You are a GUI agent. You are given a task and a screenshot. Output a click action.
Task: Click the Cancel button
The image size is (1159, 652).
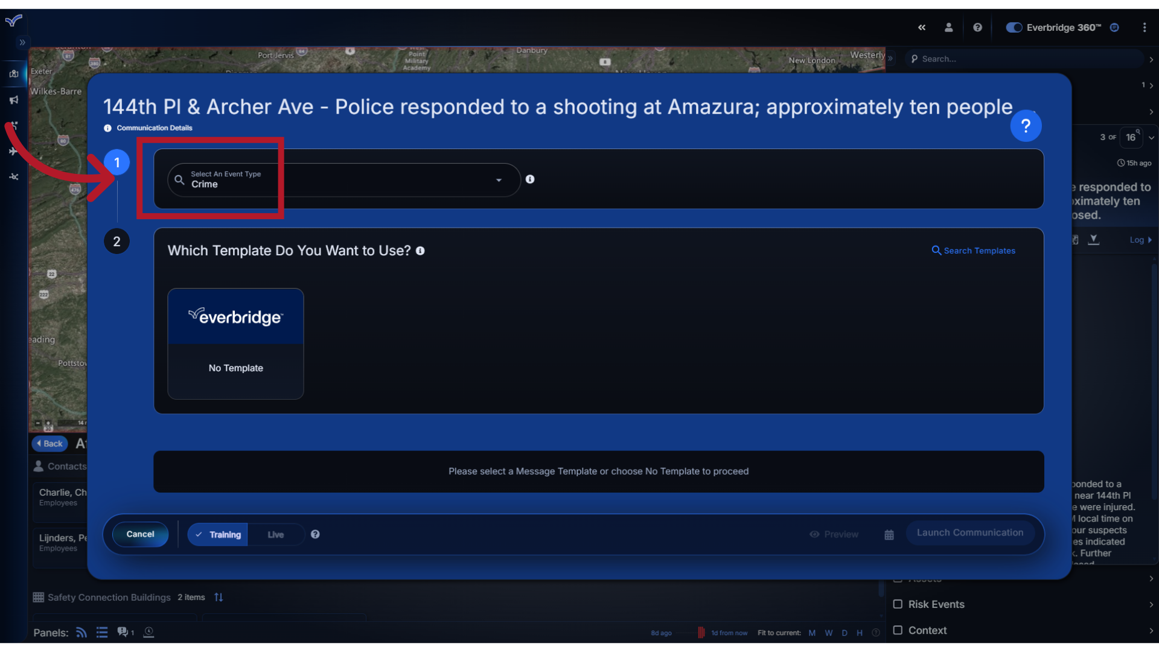140,534
